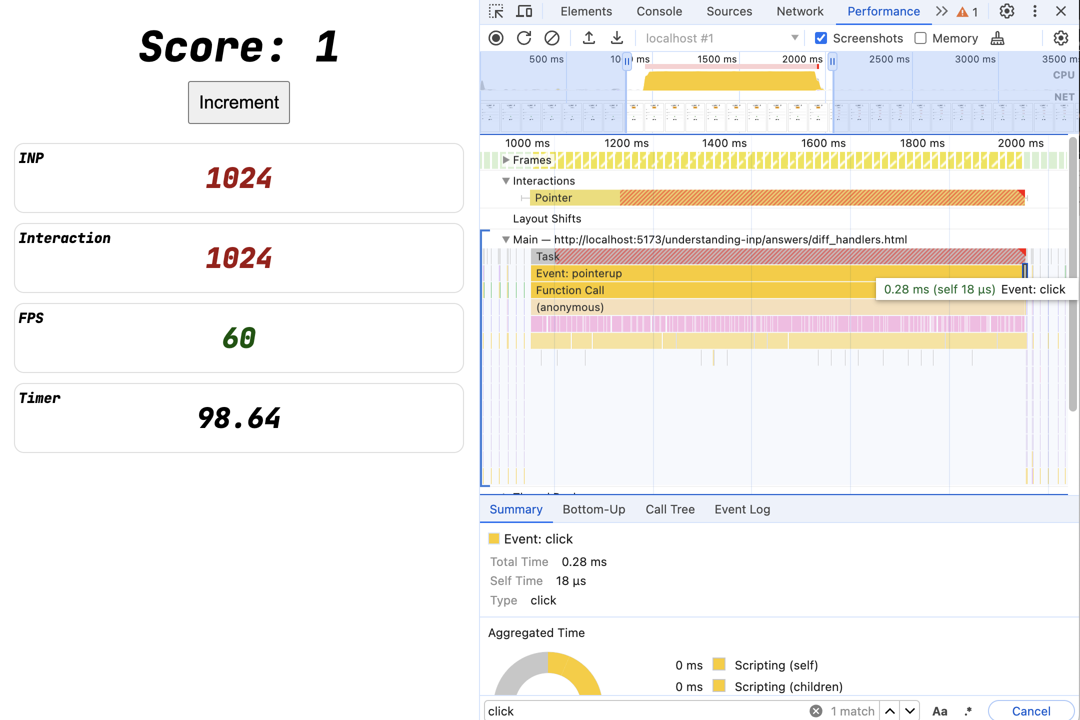Click the download profile icon
Image resolution: width=1080 pixels, height=720 pixels.
617,38
